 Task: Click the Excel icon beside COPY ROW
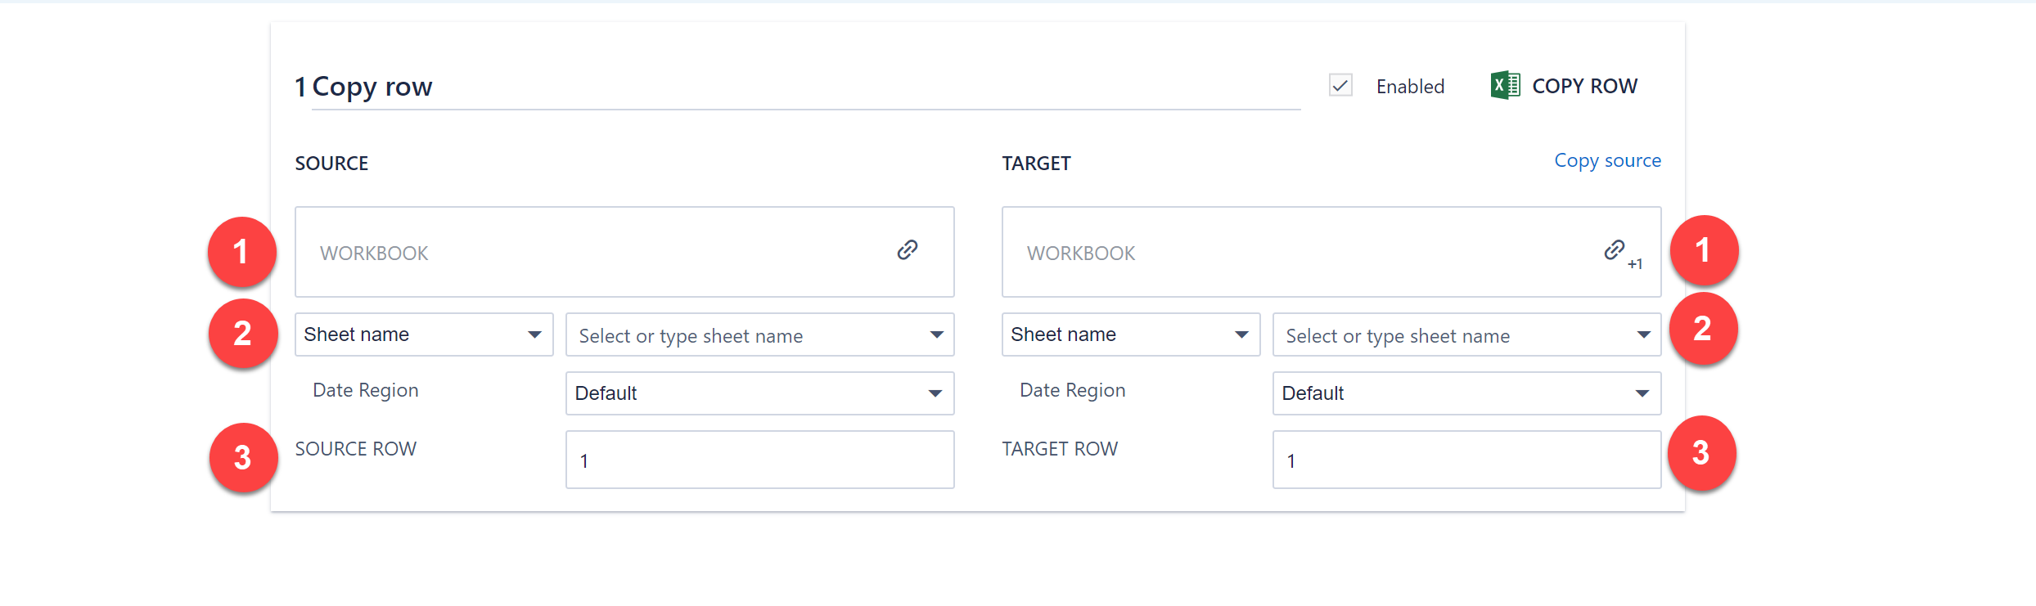point(1505,85)
